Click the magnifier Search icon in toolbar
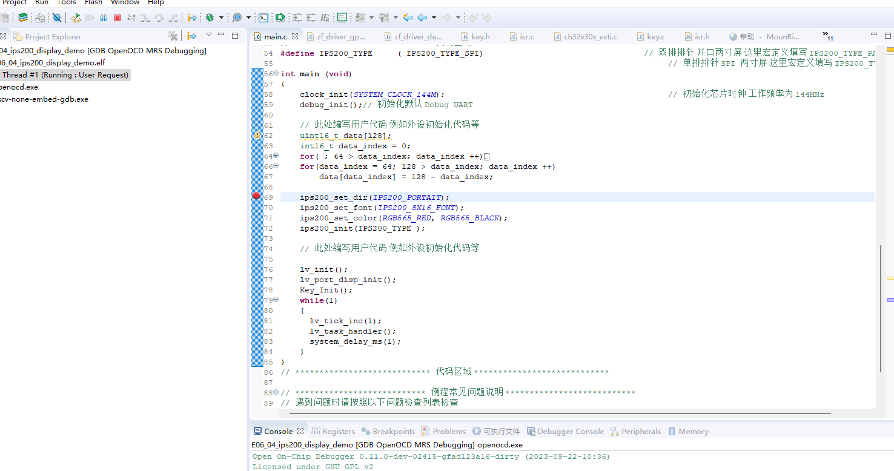Screen dimensions: 894x471 pos(237,18)
